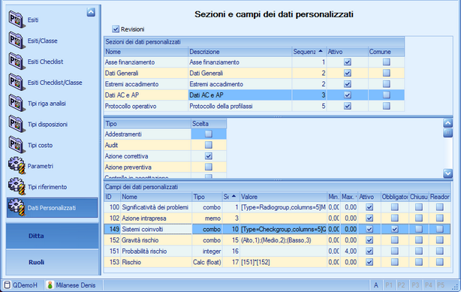Select the Sistemi coinvolti name cell
This screenshot has height=292, width=461.
pos(156,229)
